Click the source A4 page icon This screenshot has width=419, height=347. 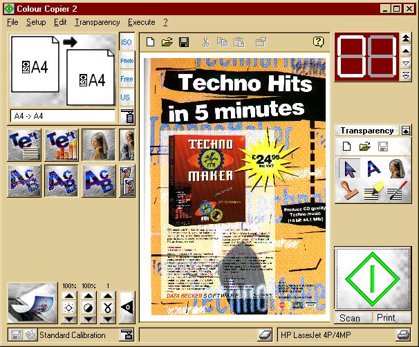[35, 64]
